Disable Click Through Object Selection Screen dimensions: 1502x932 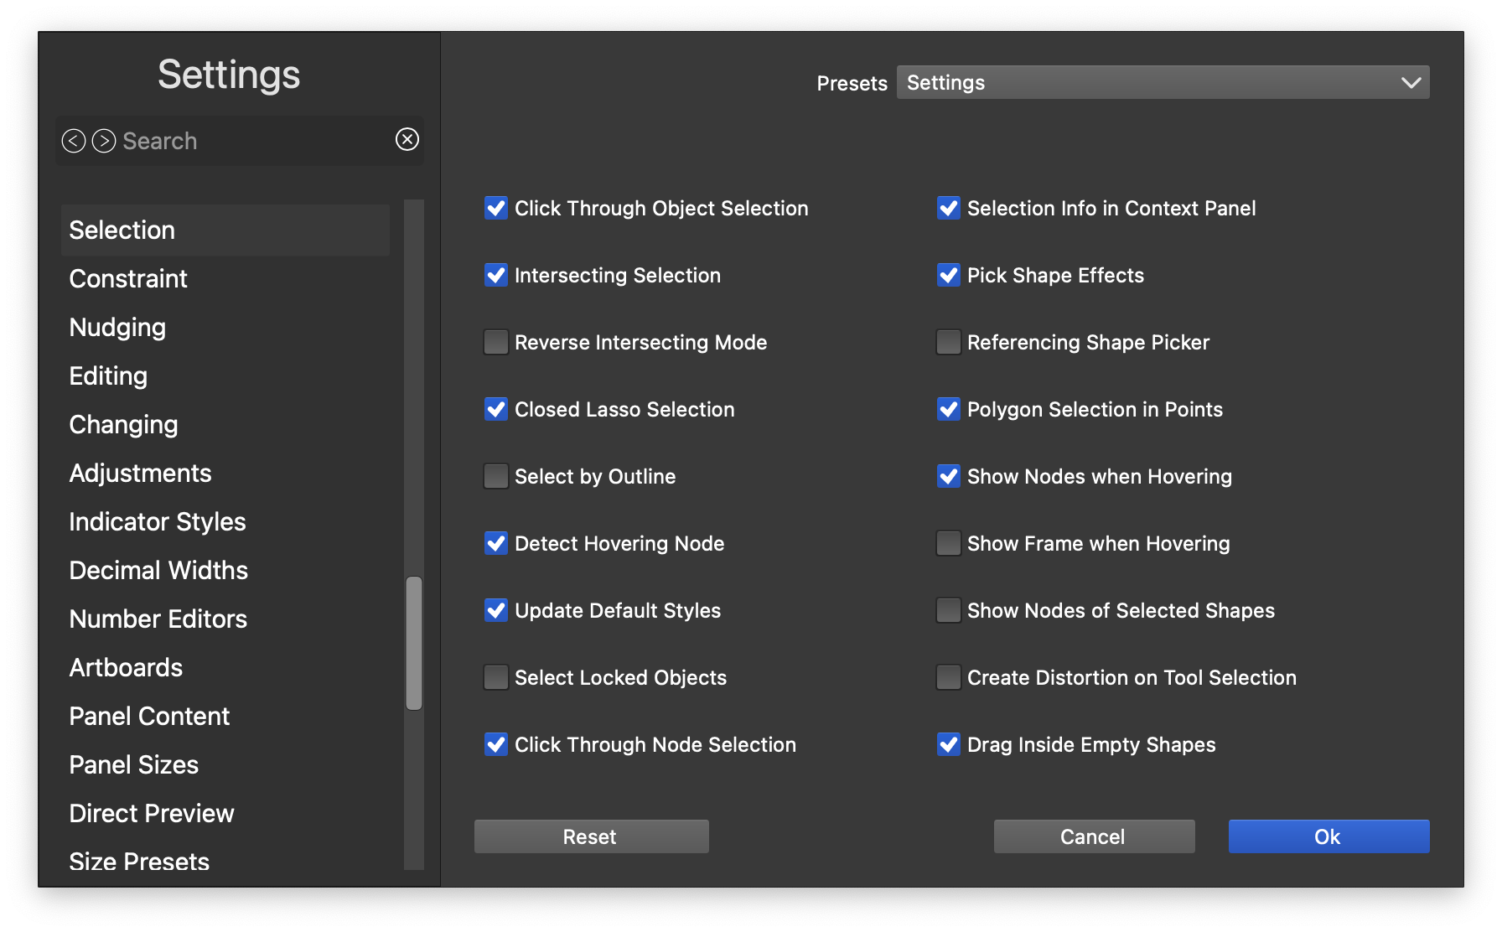(x=496, y=208)
